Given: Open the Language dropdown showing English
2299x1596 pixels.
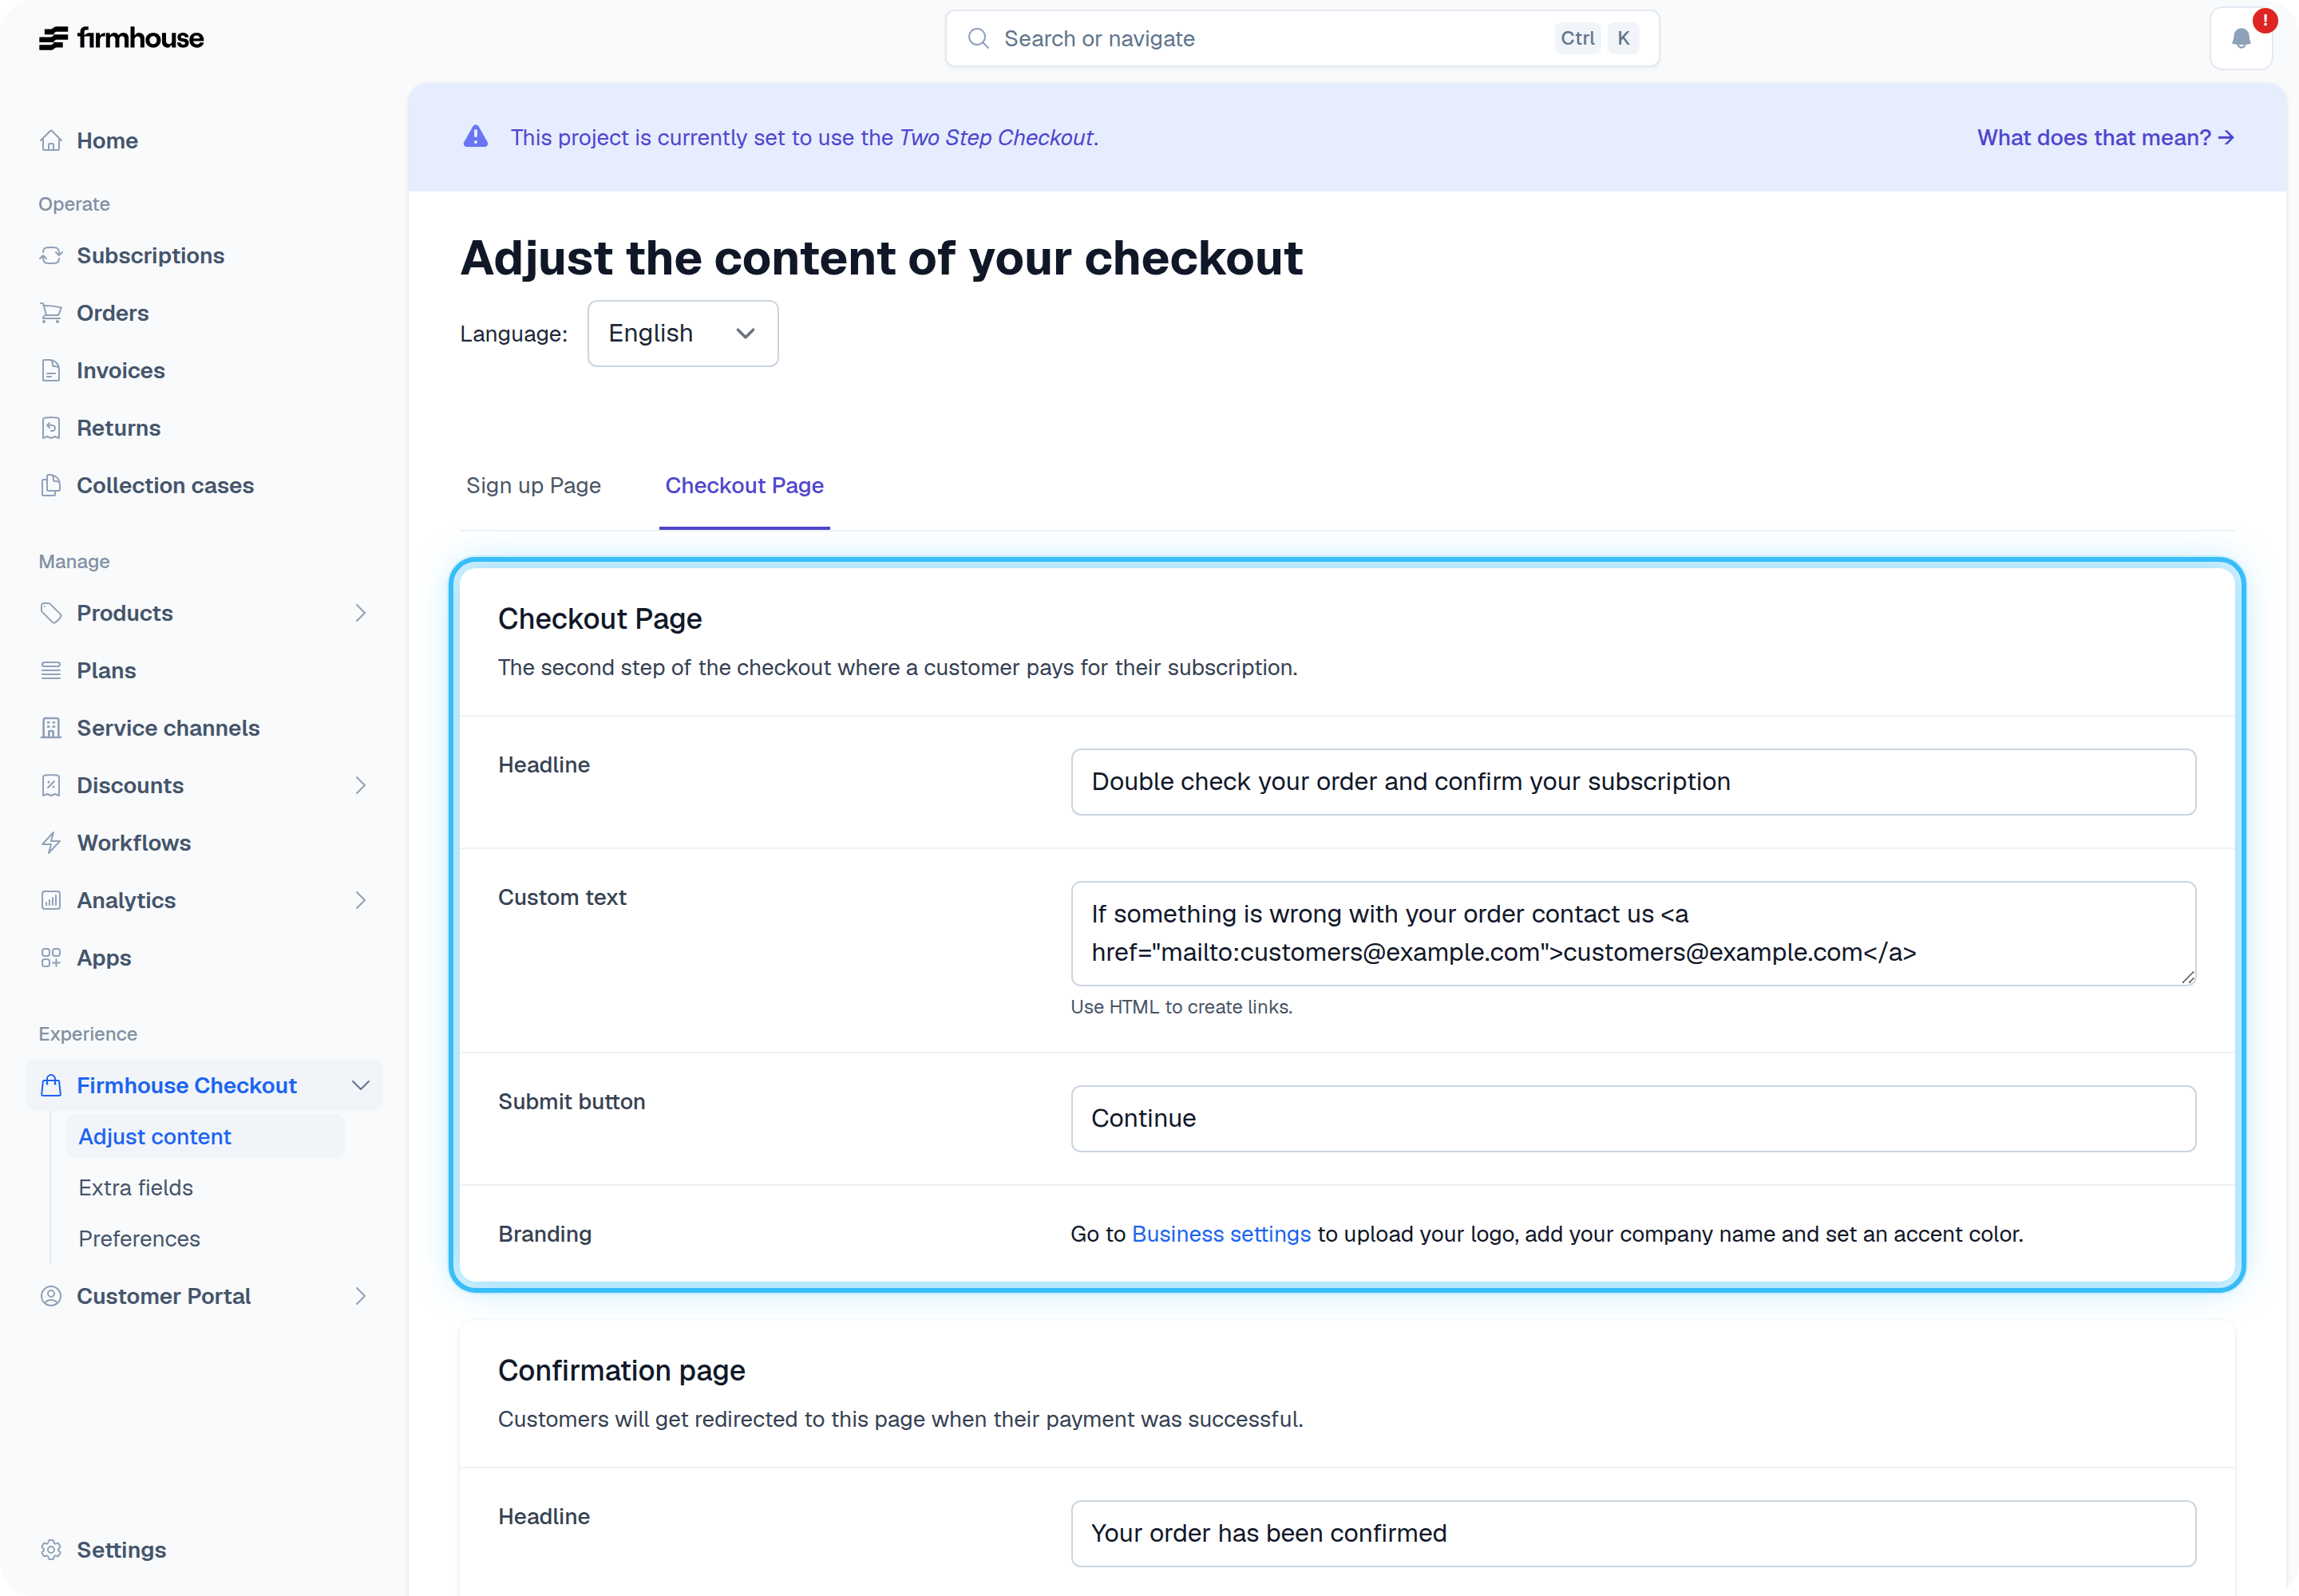Looking at the screenshot, I should (683, 333).
